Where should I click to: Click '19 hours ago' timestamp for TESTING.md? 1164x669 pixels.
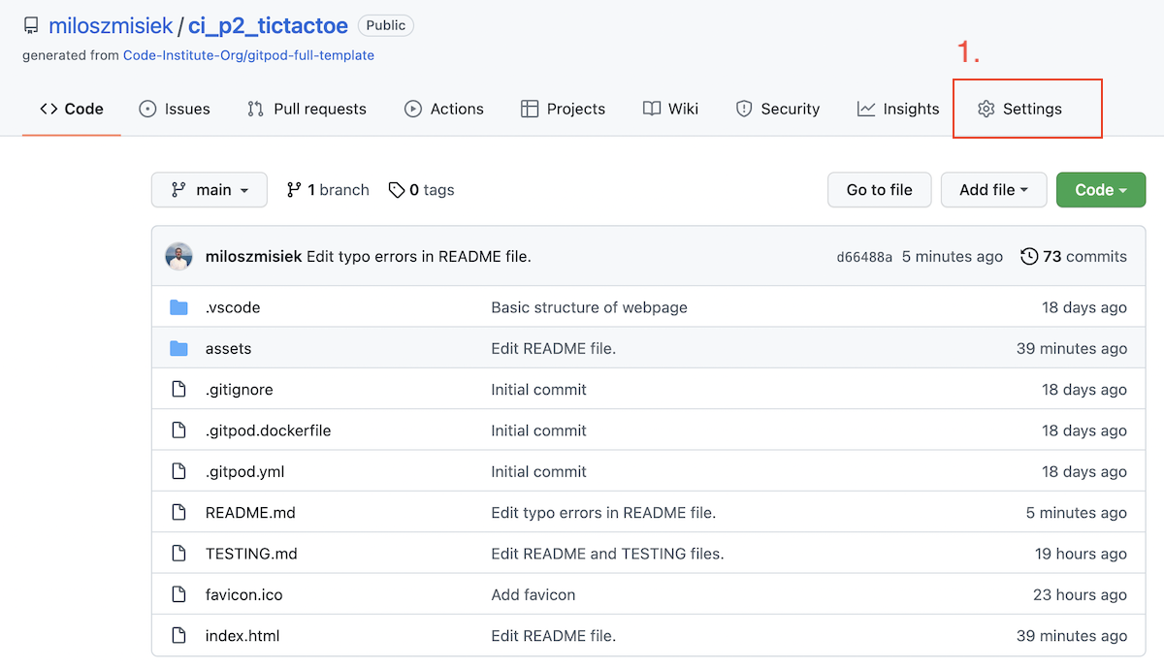1081,554
